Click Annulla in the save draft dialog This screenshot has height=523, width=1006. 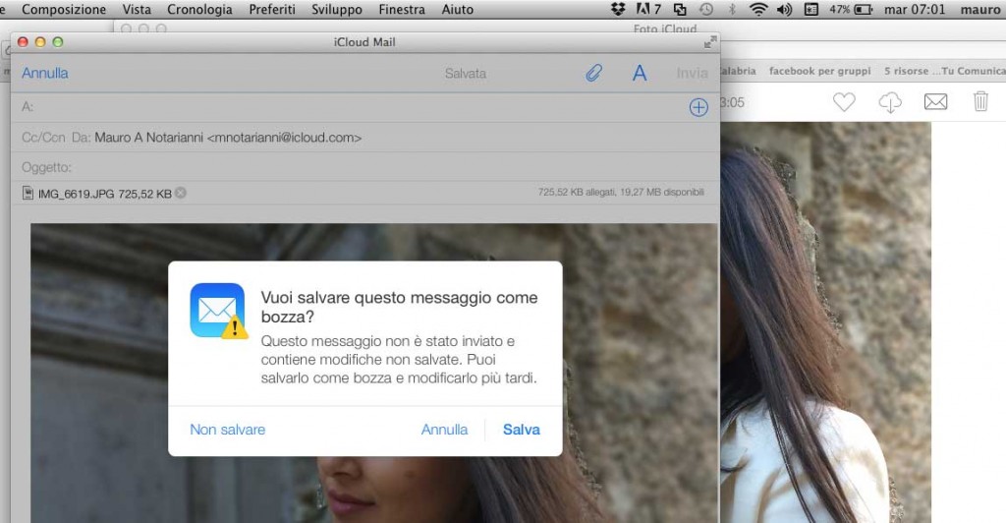click(x=444, y=430)
